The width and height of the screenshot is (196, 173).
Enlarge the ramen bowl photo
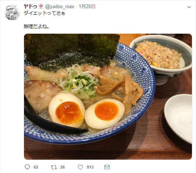coord(108,97)
